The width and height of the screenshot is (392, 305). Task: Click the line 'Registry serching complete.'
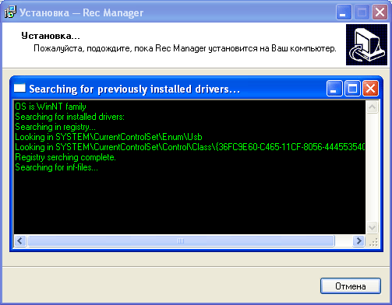click(x=65, y=157)
